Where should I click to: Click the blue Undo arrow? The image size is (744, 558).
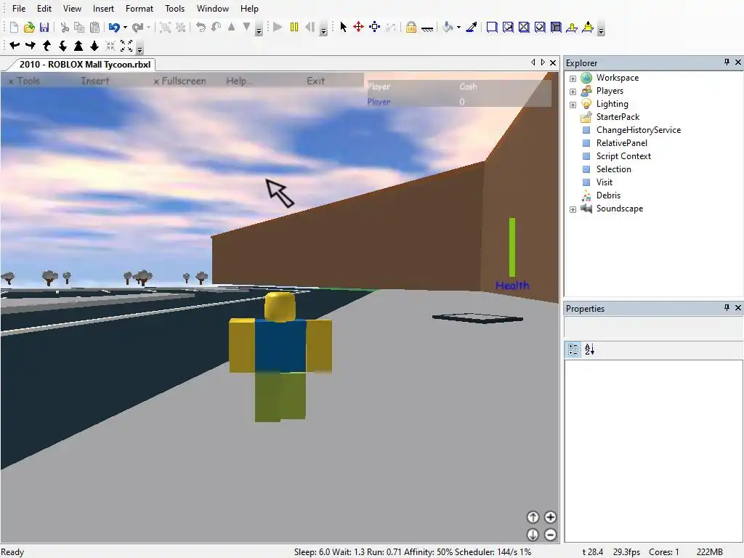(x=114, y=28)
